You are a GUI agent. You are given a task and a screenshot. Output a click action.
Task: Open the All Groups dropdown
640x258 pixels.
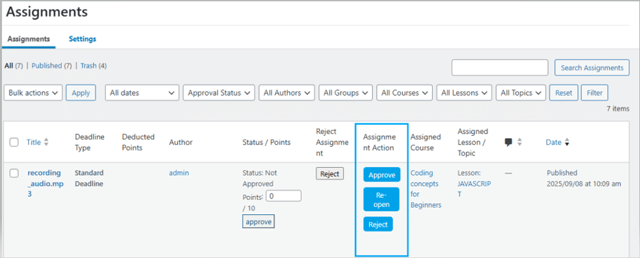coord(346,93)
